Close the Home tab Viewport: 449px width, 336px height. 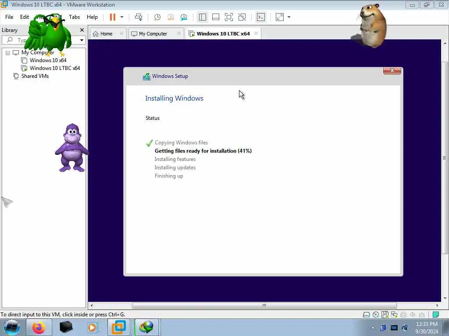tap(121, 33)
